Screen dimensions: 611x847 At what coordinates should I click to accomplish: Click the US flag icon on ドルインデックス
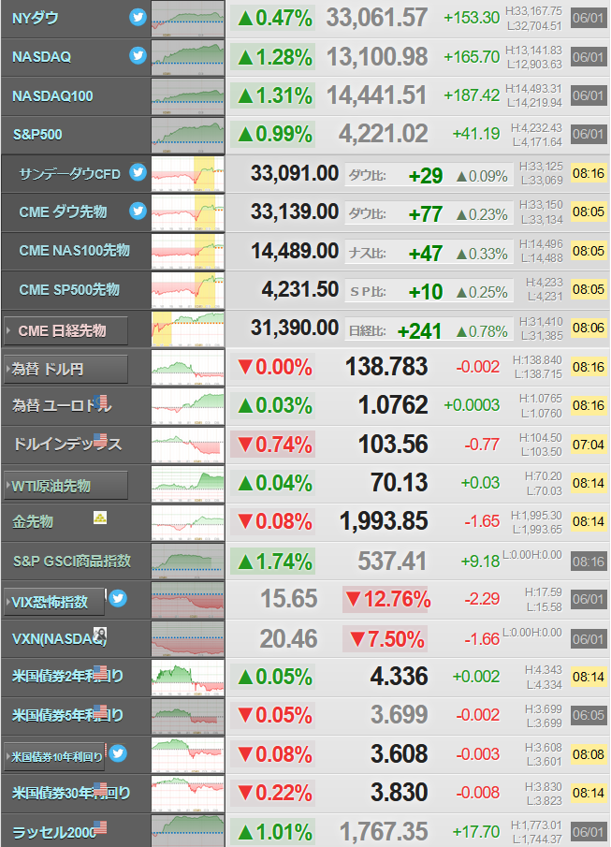pyautogui.click(x=100, y=440)
